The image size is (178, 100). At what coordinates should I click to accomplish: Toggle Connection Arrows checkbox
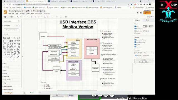click(x=135, y=40)
